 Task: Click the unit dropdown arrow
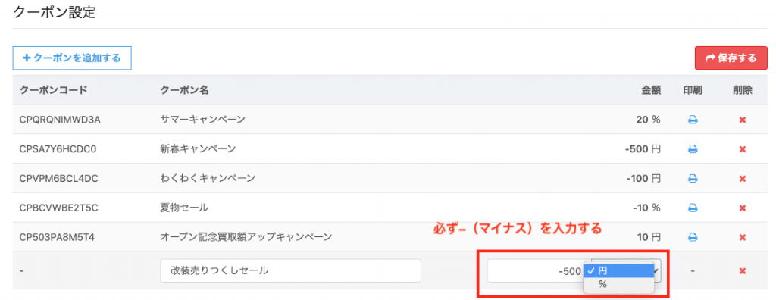[657, 270]
